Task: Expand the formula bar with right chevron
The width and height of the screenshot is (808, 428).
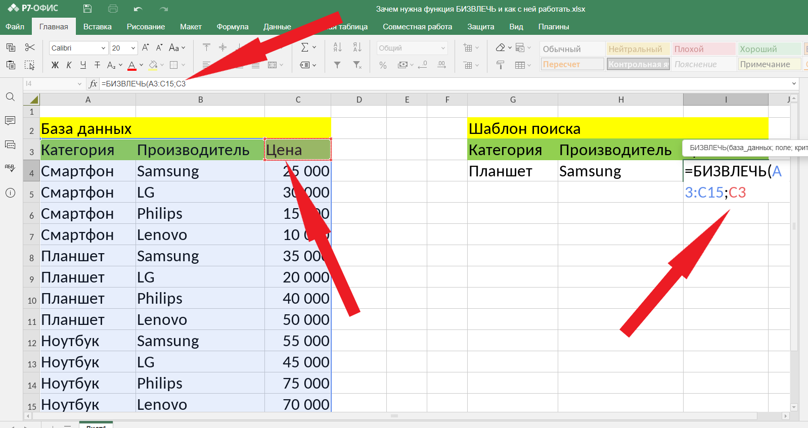Action: coord(794,83)
